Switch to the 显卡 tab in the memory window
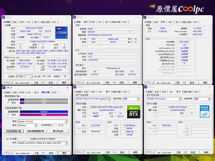This screenshot has width=215, height=161. click(177, 22)
